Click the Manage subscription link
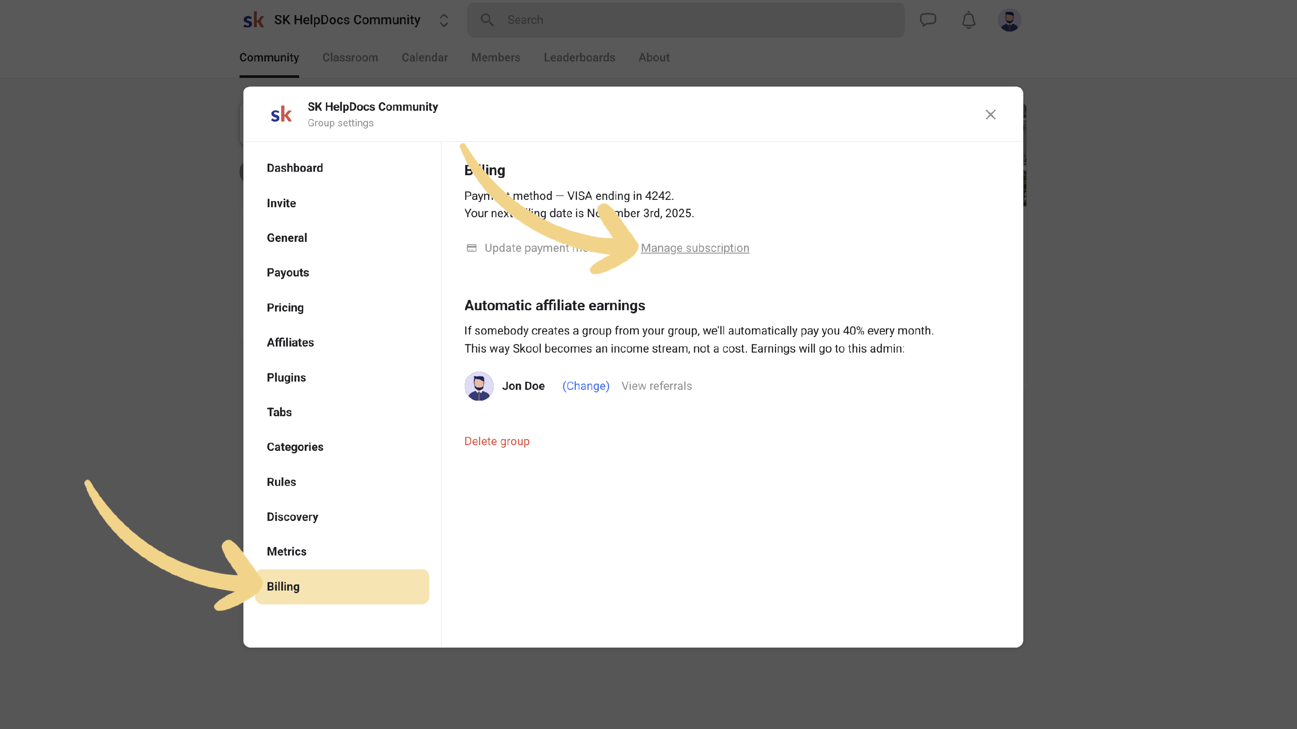This screenshot has width=1297, height=729. pyautogui.click(x=694, y=248)
